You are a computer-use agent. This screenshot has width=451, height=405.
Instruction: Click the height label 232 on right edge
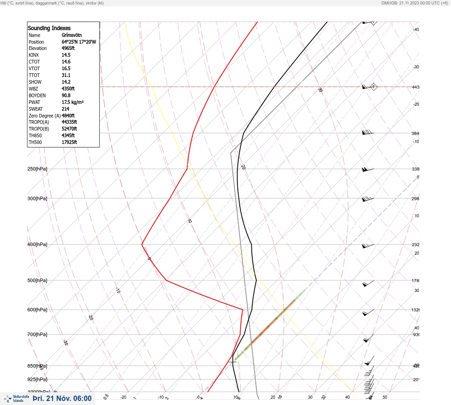point(415,245)
